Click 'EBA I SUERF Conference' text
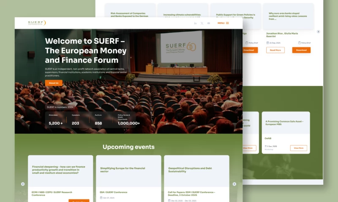 tap(113, 192)
